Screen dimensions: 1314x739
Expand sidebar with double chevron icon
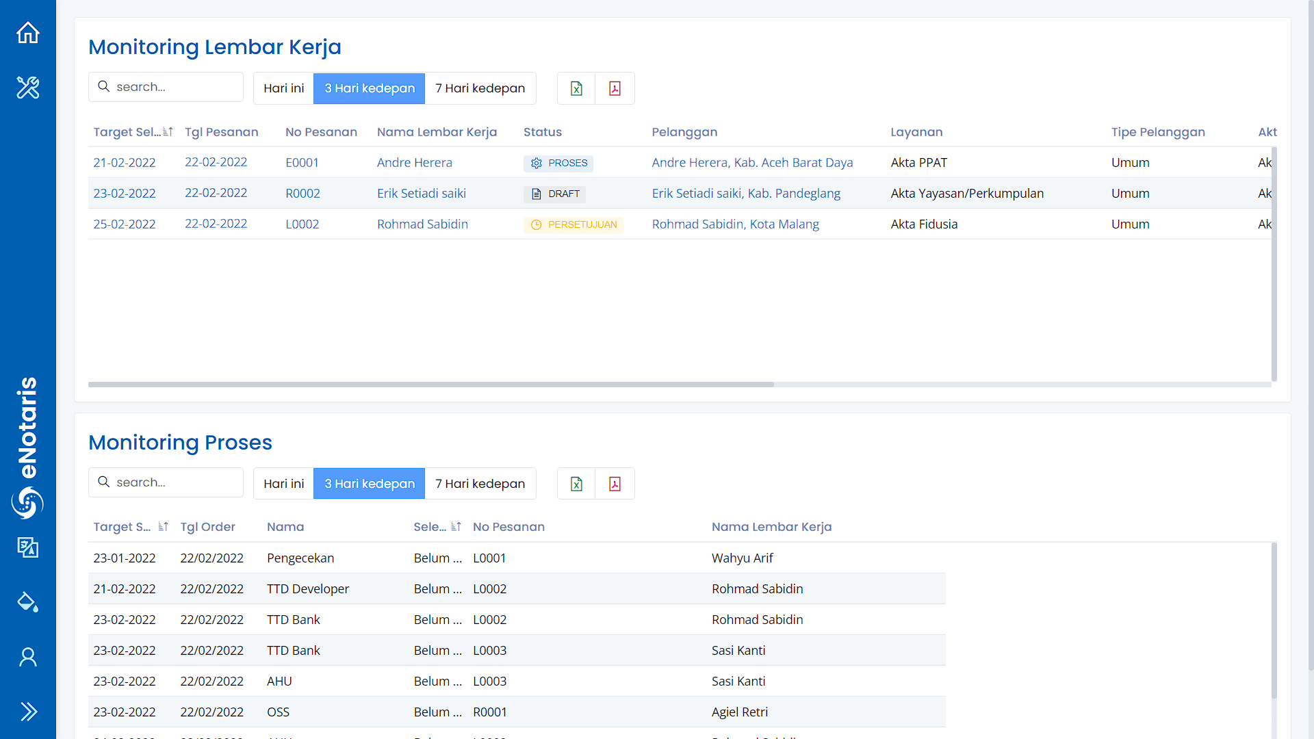click(x=28, y=712)
